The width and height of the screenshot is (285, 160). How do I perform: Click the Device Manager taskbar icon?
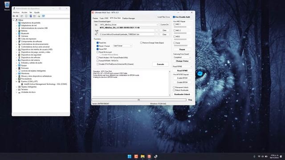(155, 156)
